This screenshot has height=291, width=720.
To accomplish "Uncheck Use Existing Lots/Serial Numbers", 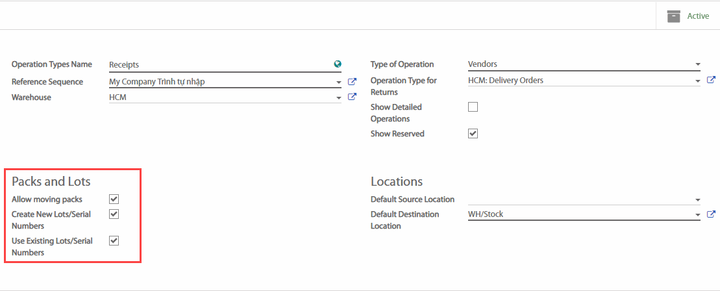I will point(114,241).
